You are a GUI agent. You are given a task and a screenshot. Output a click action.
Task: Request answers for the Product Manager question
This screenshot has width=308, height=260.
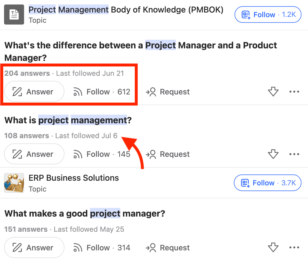coord(168,92)
